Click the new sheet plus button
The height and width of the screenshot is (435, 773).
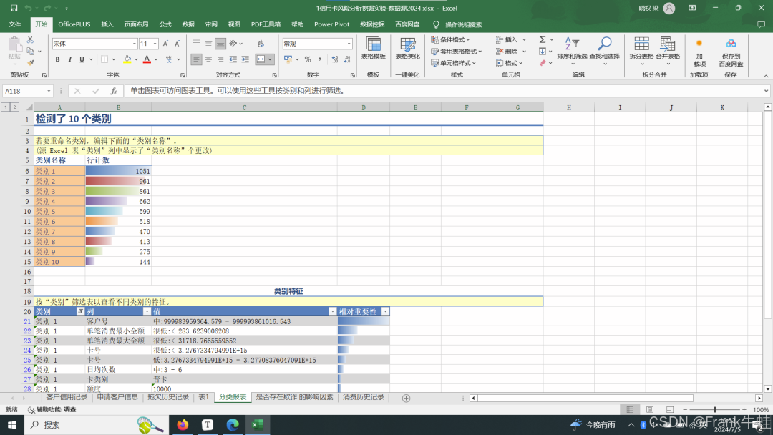coord(406,398)
